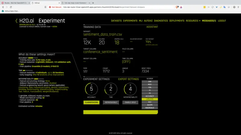
Task: Open the Diagnostics page
Action: click(161, 21)
